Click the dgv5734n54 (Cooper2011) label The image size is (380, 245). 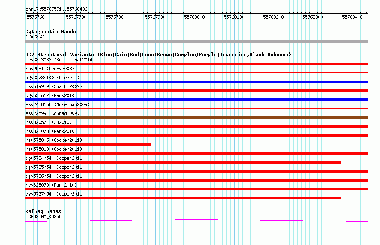55,158
